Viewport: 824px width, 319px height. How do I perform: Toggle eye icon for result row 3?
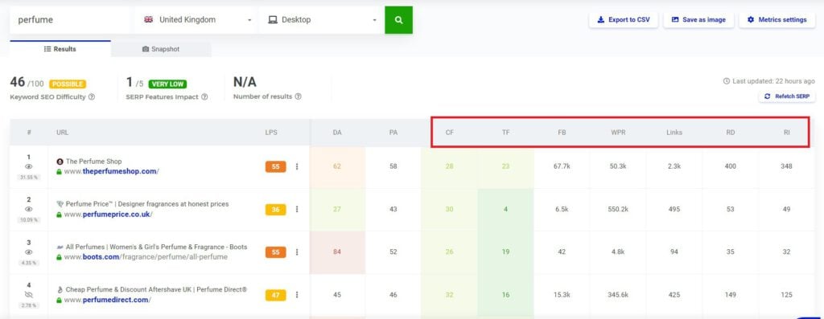click(x=29, y=252)
